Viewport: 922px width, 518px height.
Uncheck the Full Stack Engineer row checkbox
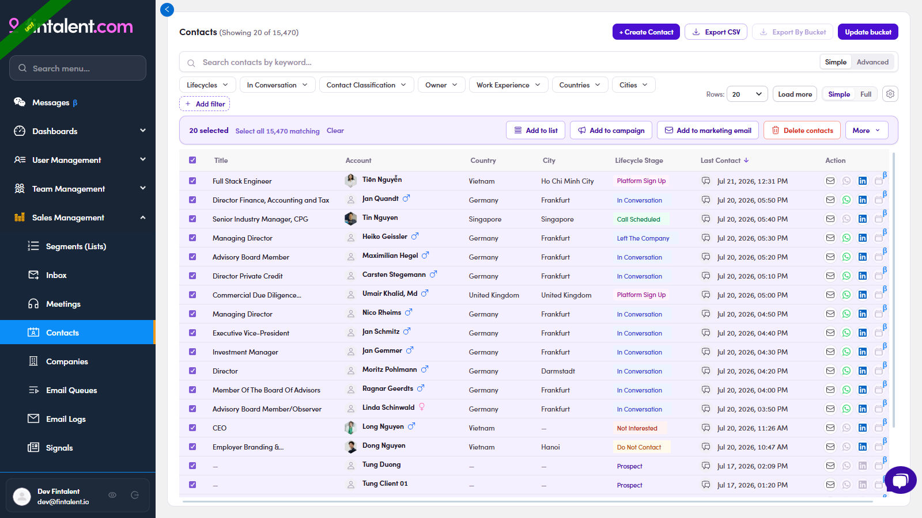click(192, 181)
